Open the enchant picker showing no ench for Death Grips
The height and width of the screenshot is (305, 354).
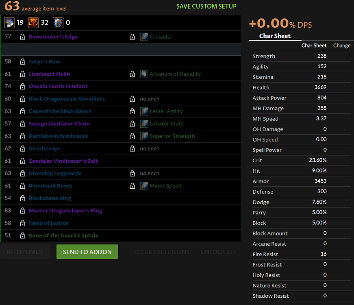pyautogui.click(x=149, y=148)
